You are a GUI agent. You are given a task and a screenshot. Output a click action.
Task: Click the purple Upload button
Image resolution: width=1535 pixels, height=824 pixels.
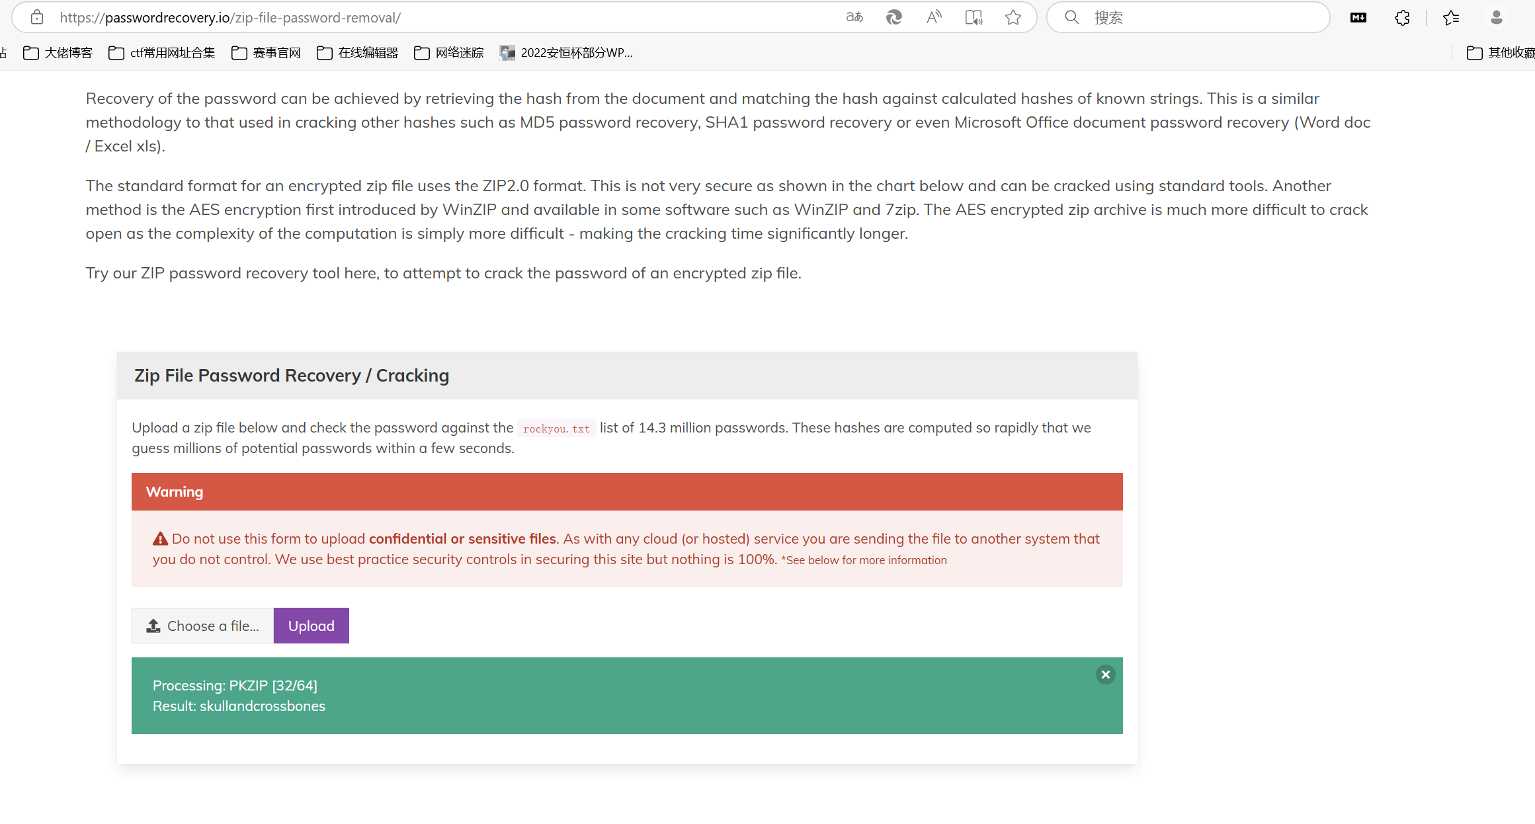[311, 626]
